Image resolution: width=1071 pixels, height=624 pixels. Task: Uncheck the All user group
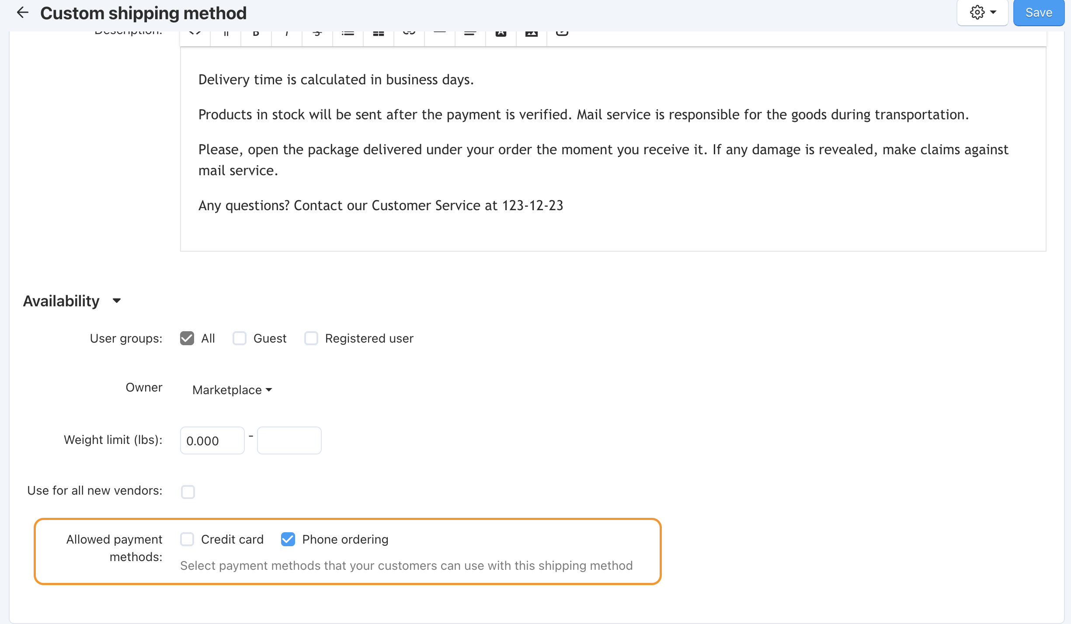[x=187, y=338]
